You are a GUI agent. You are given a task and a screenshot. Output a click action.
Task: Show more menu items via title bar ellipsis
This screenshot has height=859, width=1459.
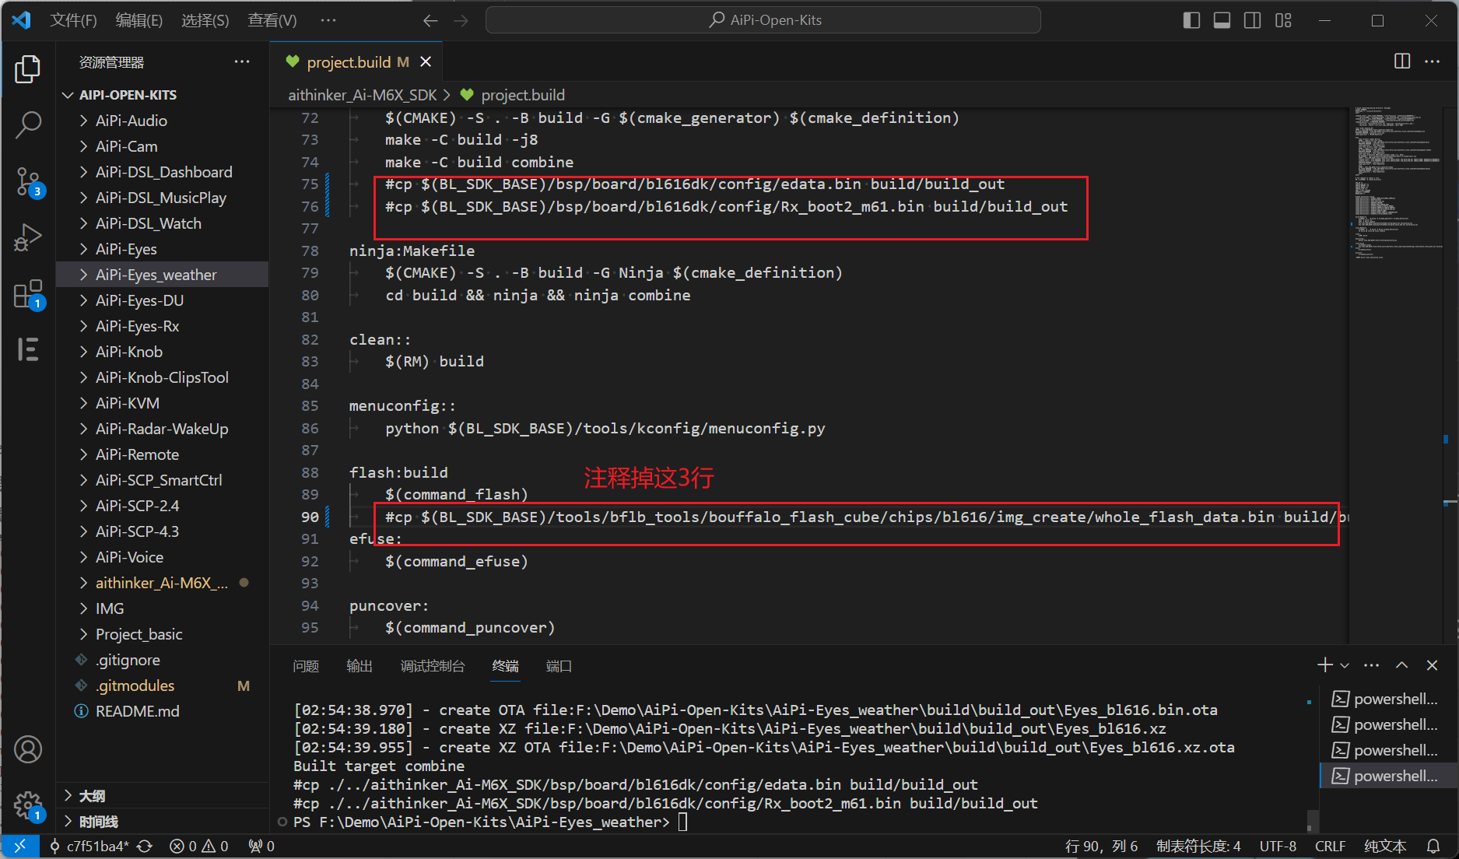pos(328,20)
